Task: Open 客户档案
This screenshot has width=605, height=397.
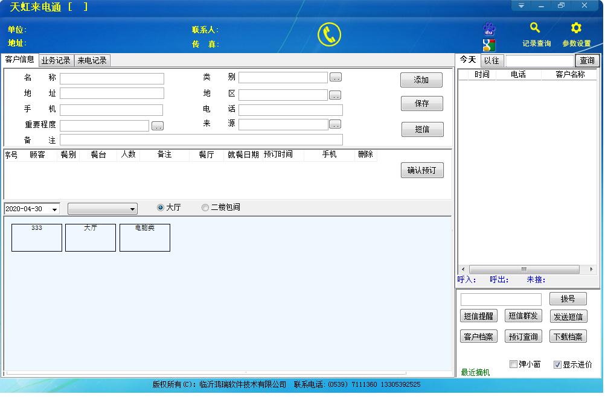Action: coord(479,337)
